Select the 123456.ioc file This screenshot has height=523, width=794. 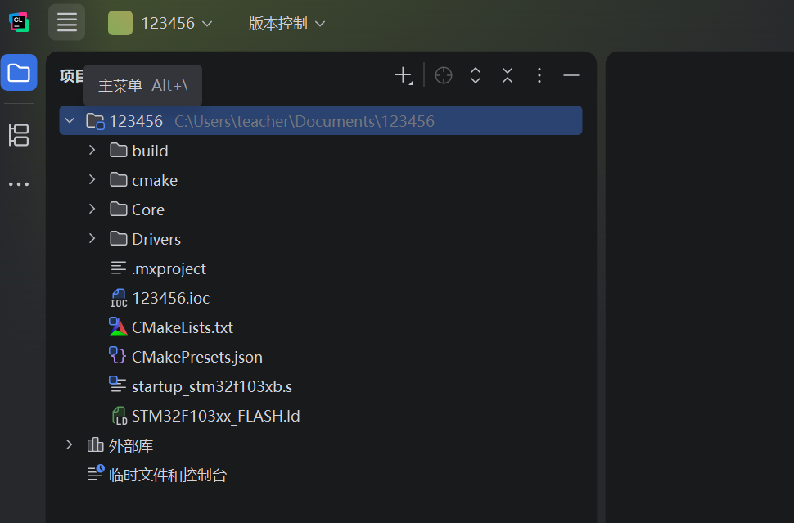coord(170,298)
